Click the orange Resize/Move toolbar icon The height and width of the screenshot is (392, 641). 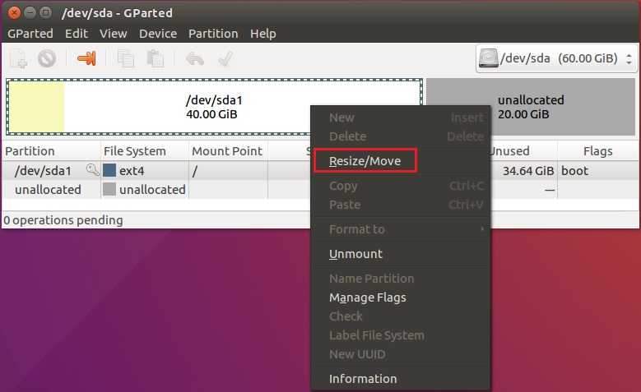coord(86,59)
